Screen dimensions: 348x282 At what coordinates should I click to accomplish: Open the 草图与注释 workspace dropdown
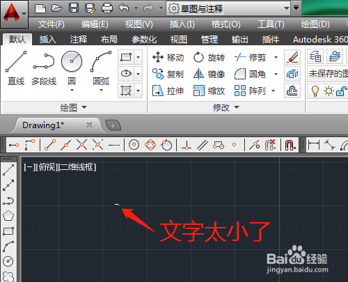point(228,8)
